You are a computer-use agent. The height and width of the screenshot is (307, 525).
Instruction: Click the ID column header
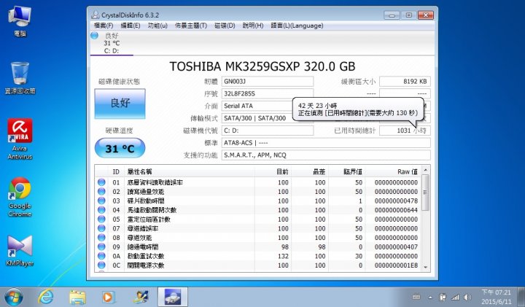coord(116,171)
